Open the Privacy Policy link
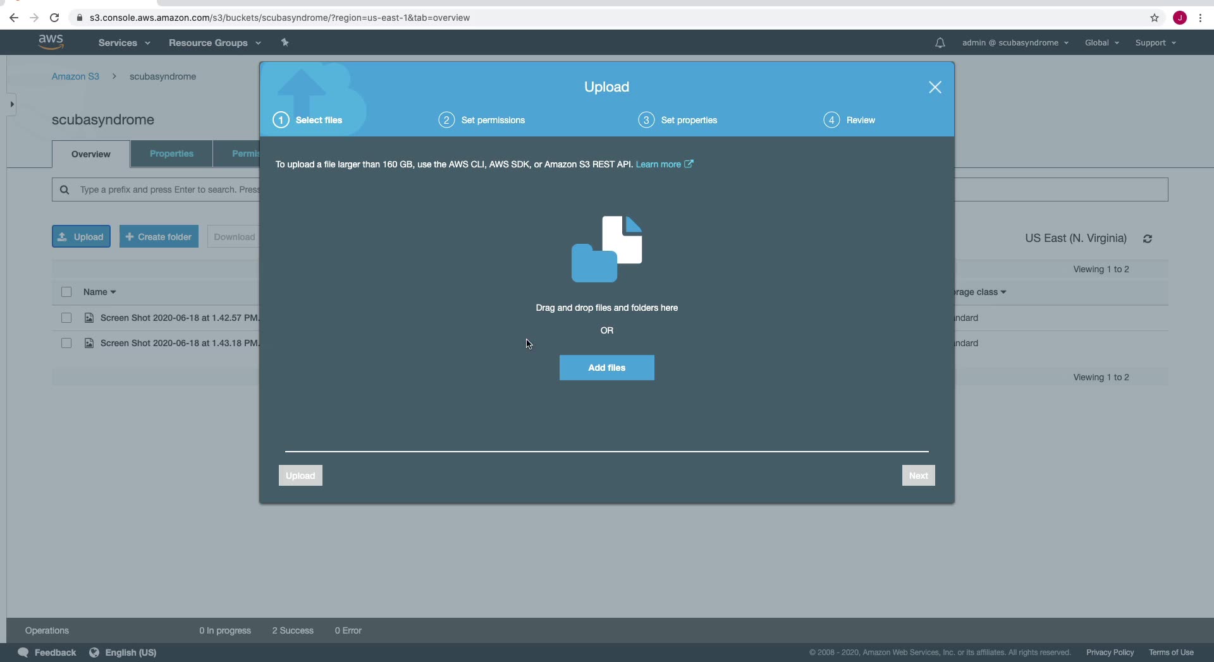The width and height of the screenshot is (1214, 662). pyautogui.click(x=1110, y=653)
